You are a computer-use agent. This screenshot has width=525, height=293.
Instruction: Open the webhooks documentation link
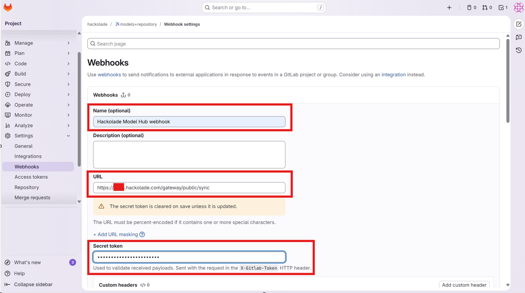[109, 75]
